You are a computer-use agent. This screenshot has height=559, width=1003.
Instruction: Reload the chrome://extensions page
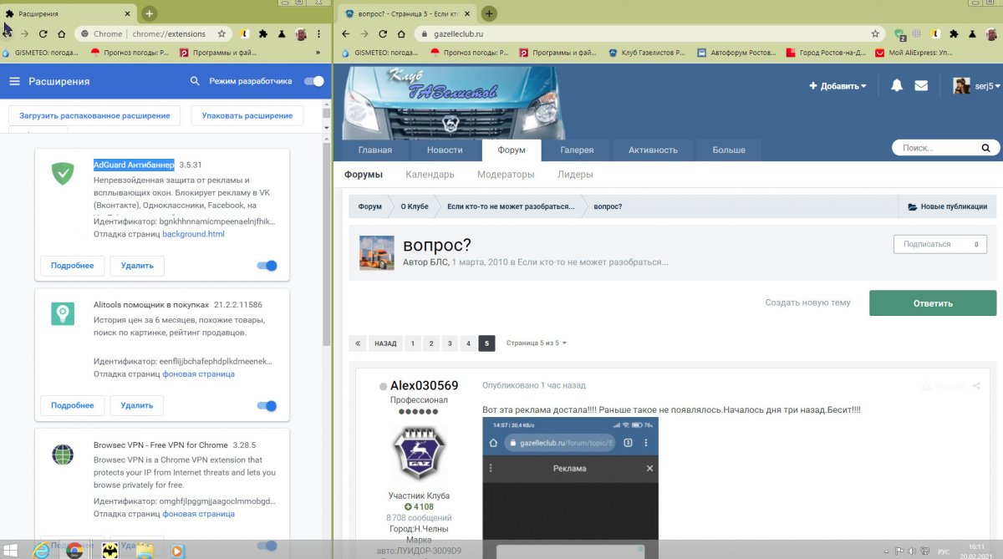pyautogui.click(x=43, y=34)
